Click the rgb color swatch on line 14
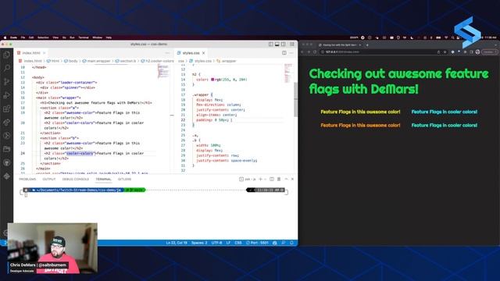Image resolution: width=500 pixels, height=281 pixels. pyautogui.click(x=212, y=80)
